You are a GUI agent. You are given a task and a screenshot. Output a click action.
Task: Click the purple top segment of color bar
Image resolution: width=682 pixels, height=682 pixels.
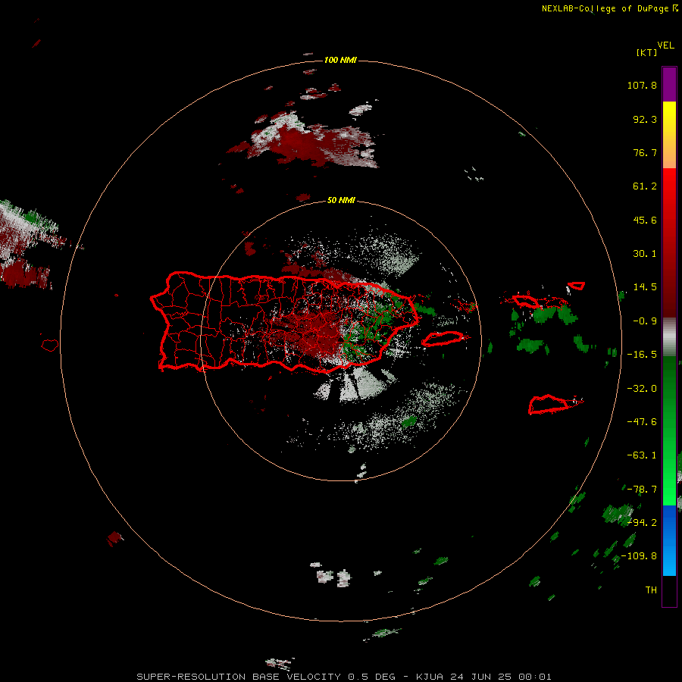coord(669,84)
